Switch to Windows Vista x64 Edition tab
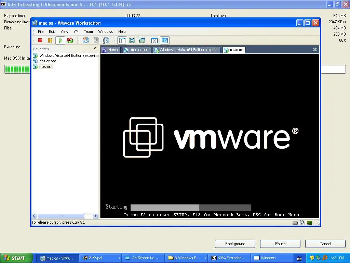 187,50
